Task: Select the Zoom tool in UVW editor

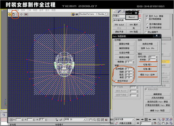Action: (x=95, y=120)
